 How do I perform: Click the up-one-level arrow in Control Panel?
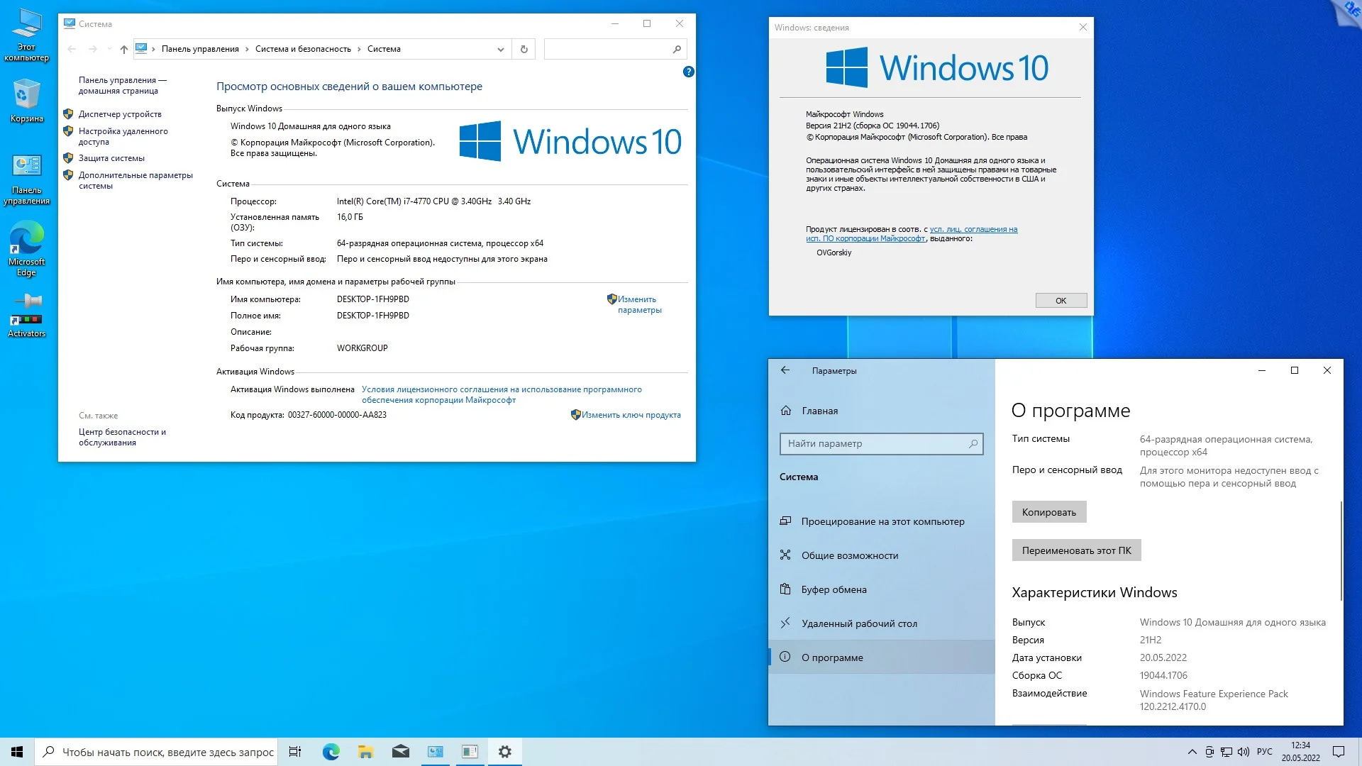(124, 49)
